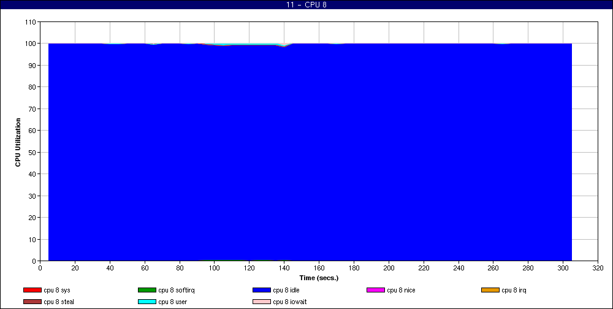
Task: Click the 60 tick label on the time axis
Action: click(x=145, y=268)
